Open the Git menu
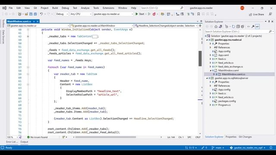The image size is (276, 155). point(35,8)
